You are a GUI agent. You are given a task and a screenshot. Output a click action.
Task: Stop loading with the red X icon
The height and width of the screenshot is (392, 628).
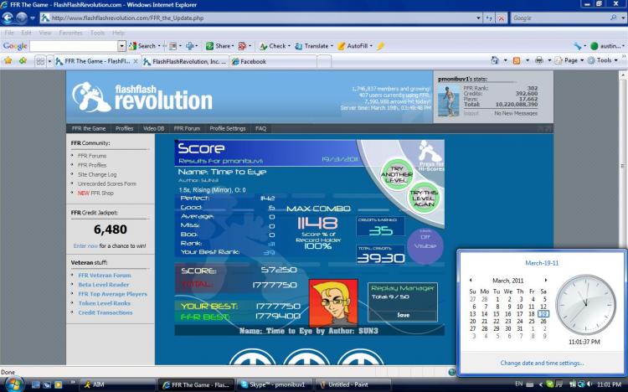[x=501, y=18]
